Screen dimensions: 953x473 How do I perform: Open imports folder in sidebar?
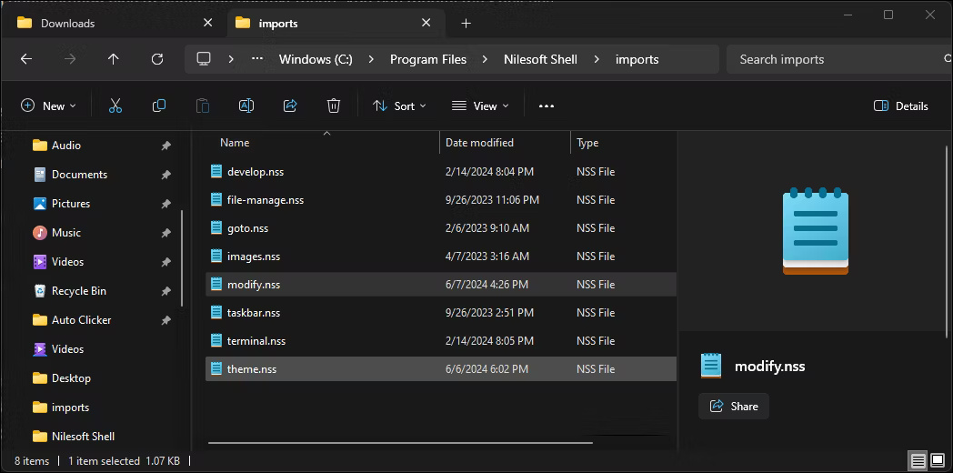[x=61, y=408]
